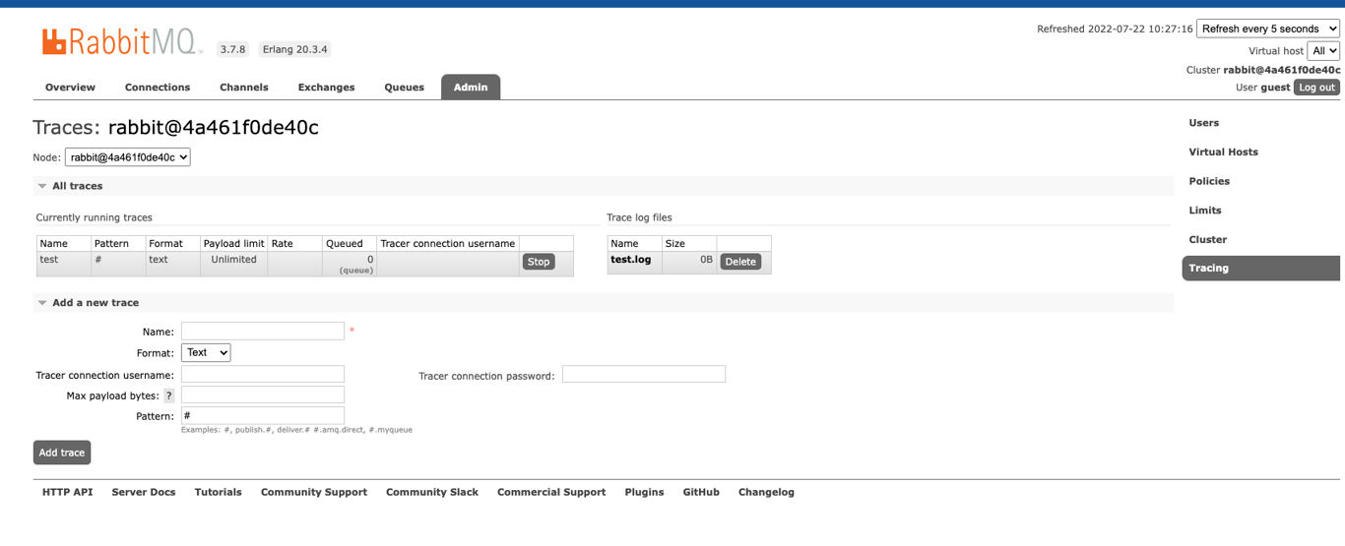Click the 'Unlimited' payload limit cell

tap(233, 264)
